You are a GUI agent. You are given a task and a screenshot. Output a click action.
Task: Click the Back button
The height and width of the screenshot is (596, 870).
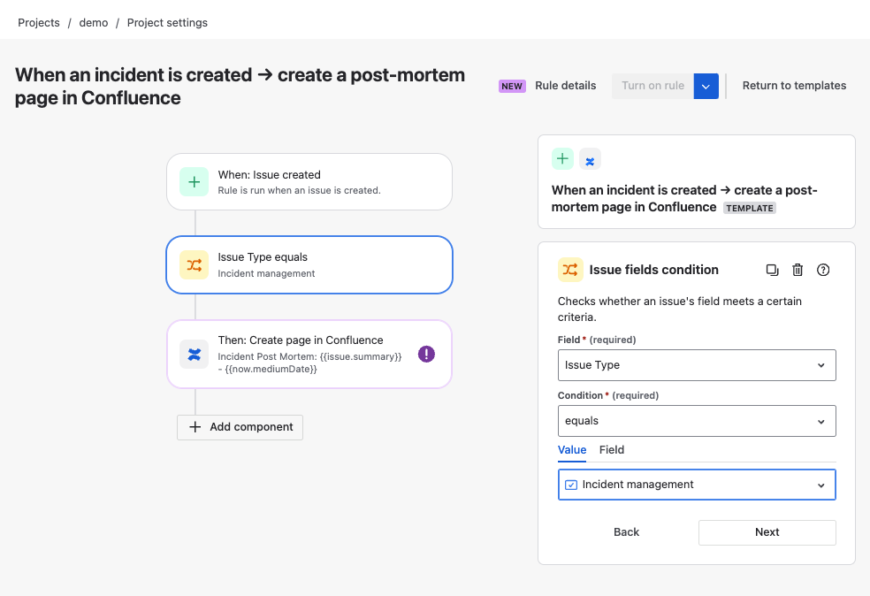(x=627, y=532)
